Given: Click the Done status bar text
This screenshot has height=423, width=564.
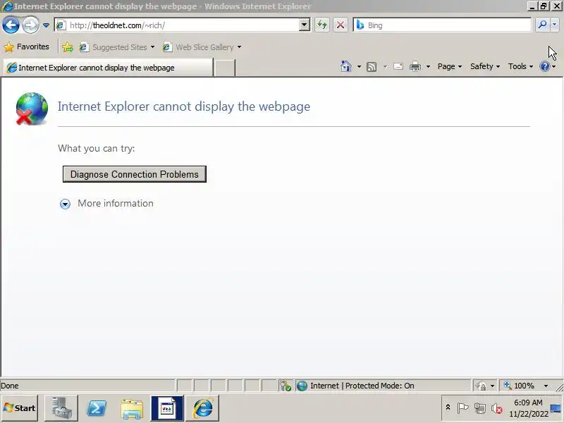Looking at the screenshot, I should [10, 386].
